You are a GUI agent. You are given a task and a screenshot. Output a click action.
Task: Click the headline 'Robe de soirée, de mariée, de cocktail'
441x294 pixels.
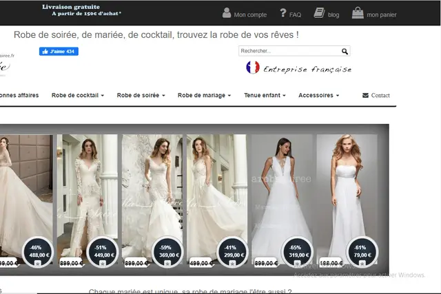[156, 35]
